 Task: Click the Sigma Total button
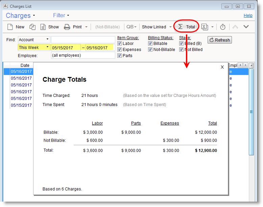pos(187,27)
